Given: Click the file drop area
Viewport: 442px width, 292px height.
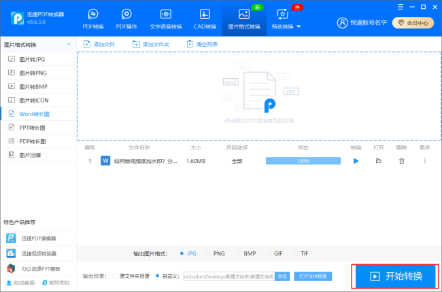Looking at the screenshot, I should (x=259, y=96).
